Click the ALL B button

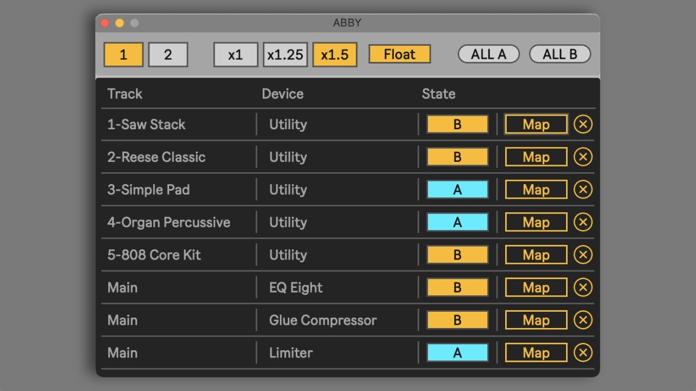pos(560,54)
